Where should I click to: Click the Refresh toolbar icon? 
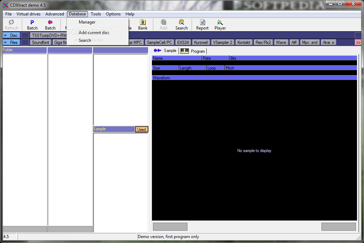point(11,25)
